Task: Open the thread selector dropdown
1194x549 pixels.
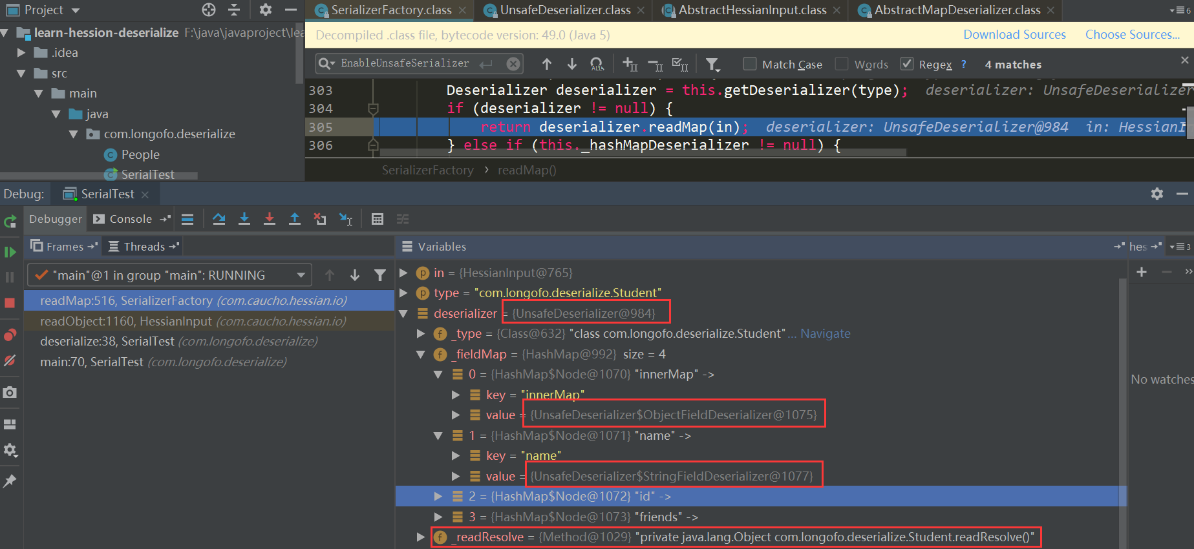Action: pos(301,275)
